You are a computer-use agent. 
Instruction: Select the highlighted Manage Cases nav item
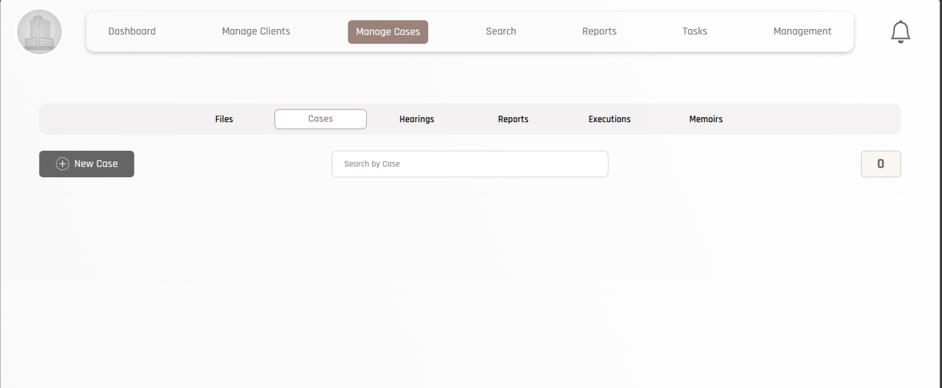388,32
